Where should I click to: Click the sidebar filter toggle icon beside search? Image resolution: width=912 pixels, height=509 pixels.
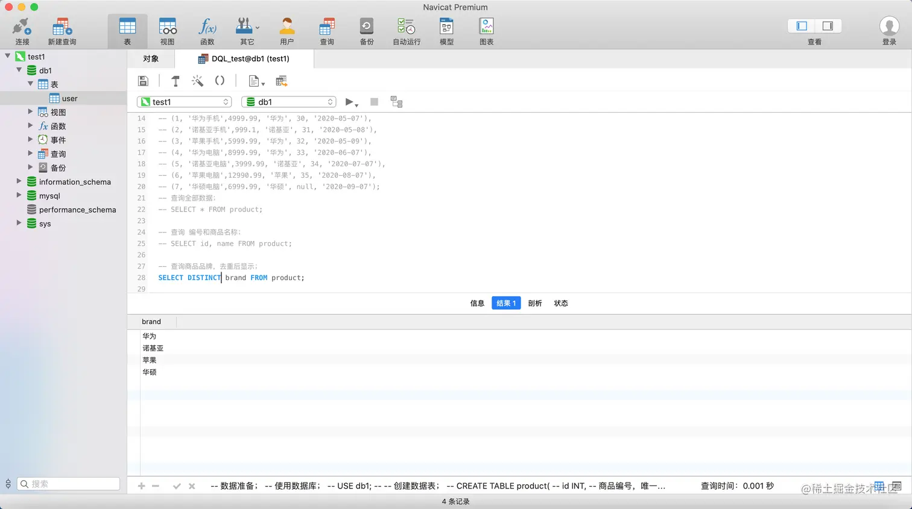click(x=8, y=484)
